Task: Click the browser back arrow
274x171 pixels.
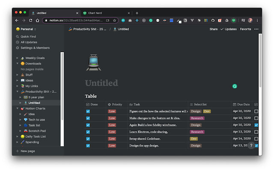Action: (17, 21)
